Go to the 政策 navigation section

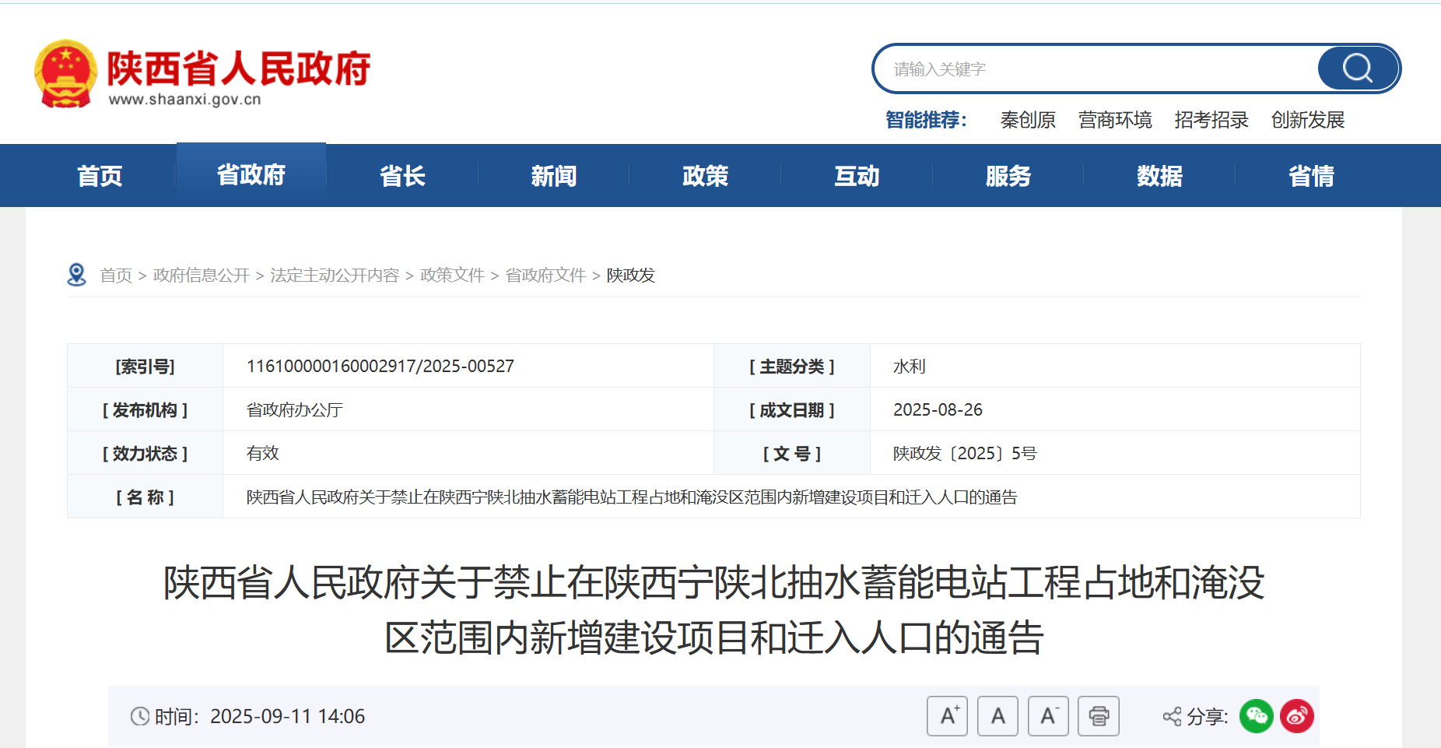click(x=705, y=176)
